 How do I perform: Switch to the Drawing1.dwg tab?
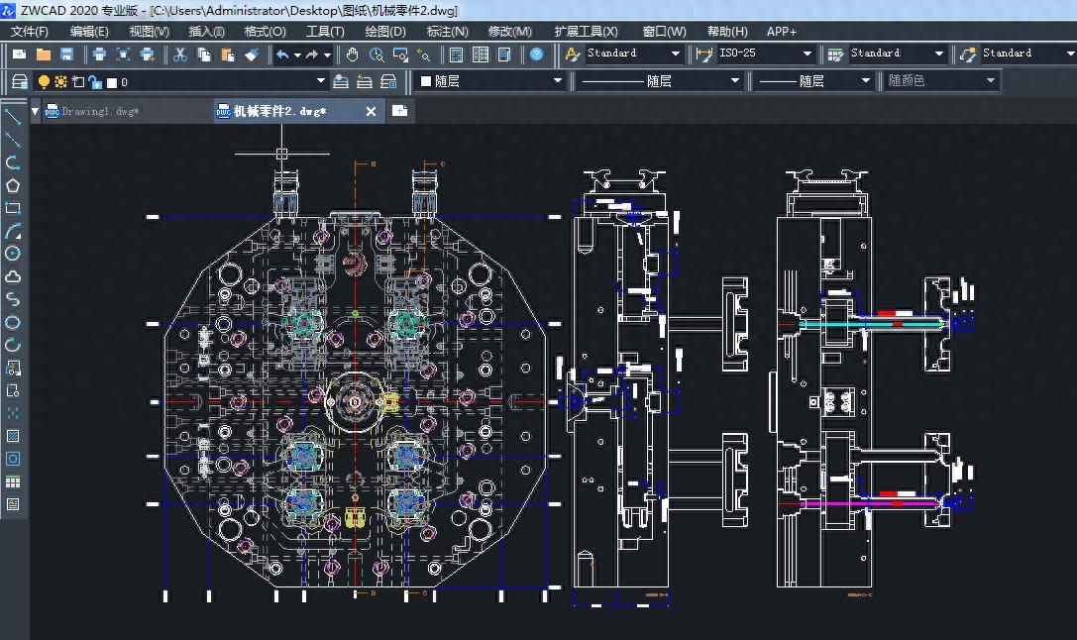coord(100,112)
